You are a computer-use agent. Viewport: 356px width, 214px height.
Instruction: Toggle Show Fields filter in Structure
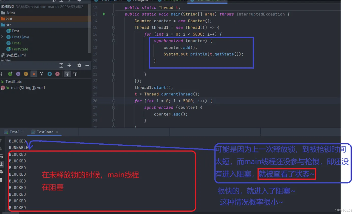(26, 74)
